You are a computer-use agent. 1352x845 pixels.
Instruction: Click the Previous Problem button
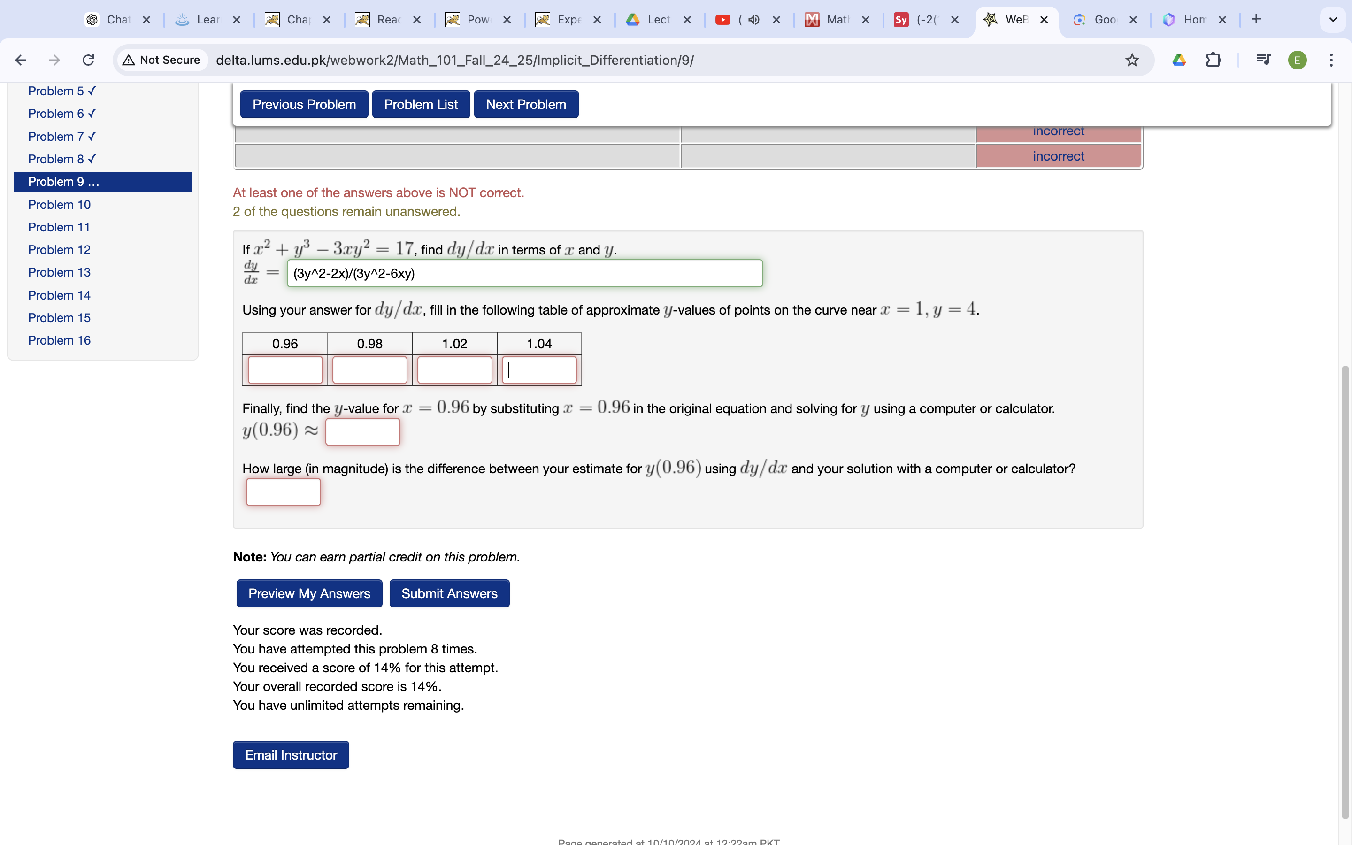click(x=304, y=104)
